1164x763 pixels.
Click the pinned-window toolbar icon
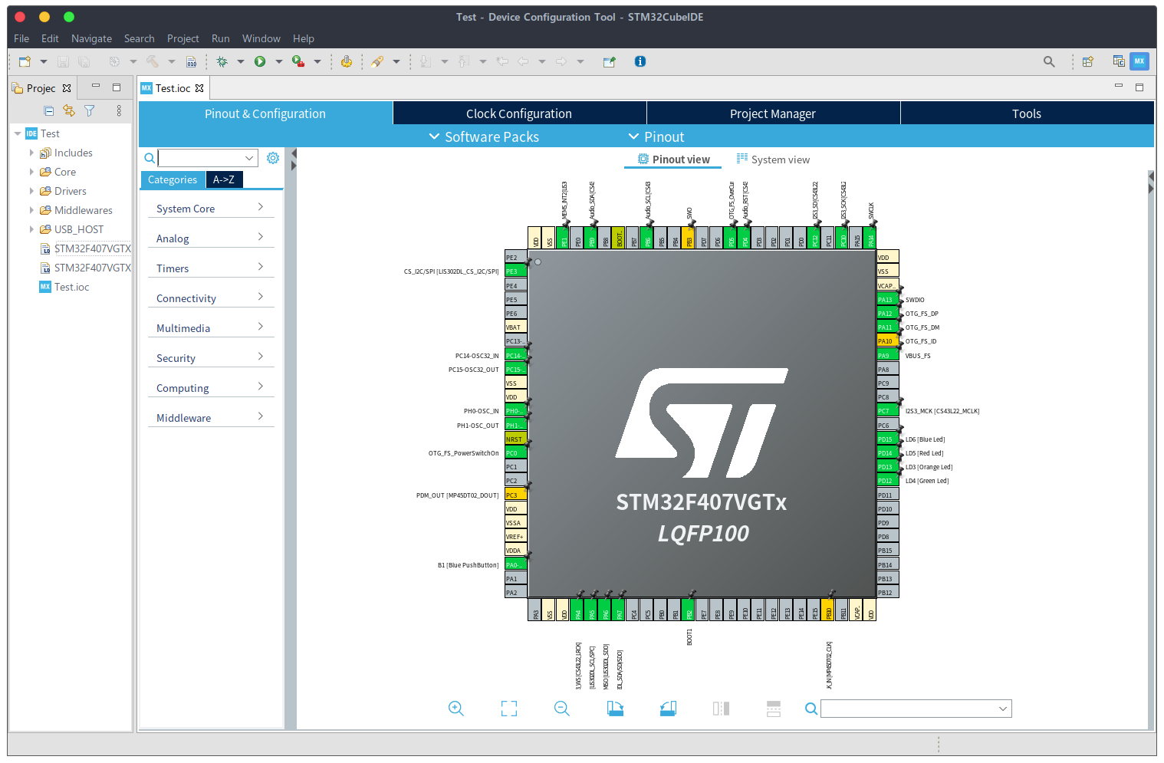click(x=610, y=61)
